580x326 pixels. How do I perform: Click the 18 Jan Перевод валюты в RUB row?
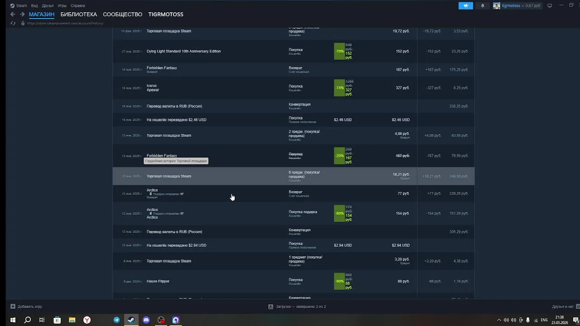294,106
